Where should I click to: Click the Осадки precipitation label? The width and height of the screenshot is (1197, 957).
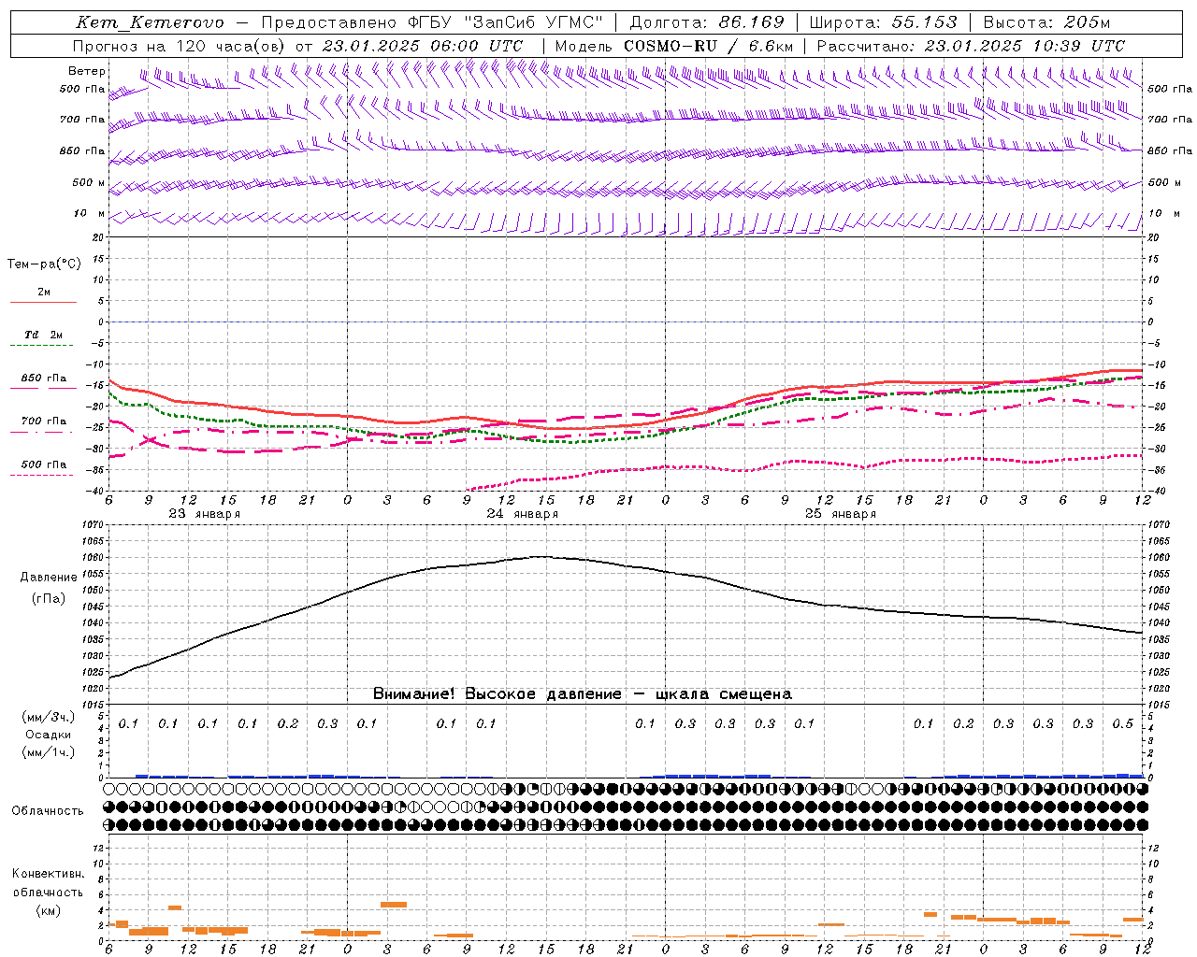point(49,735)
